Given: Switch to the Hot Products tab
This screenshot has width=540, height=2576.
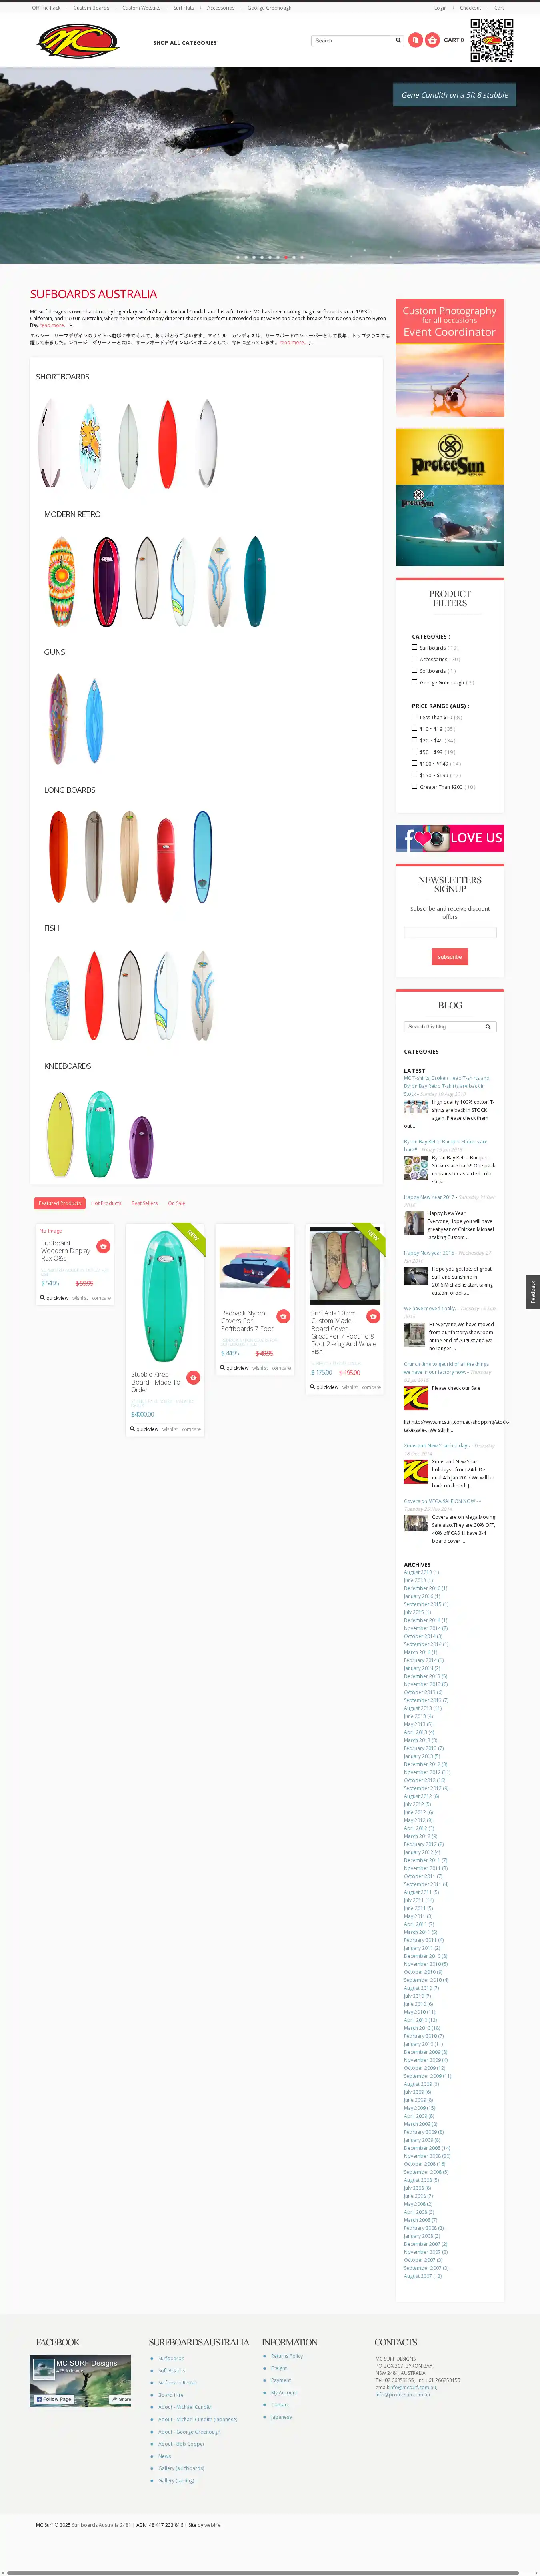Looking at the screenshot, I should point(106,1203).
